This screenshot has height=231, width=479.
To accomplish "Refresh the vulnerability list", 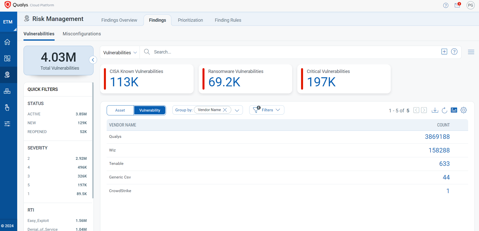I will [x=444, y=110].
